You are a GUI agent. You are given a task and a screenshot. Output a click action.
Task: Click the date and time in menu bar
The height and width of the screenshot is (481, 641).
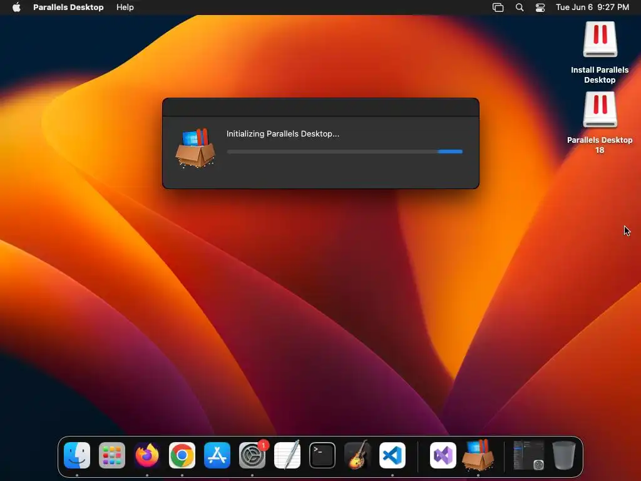[x=592, y=8]
